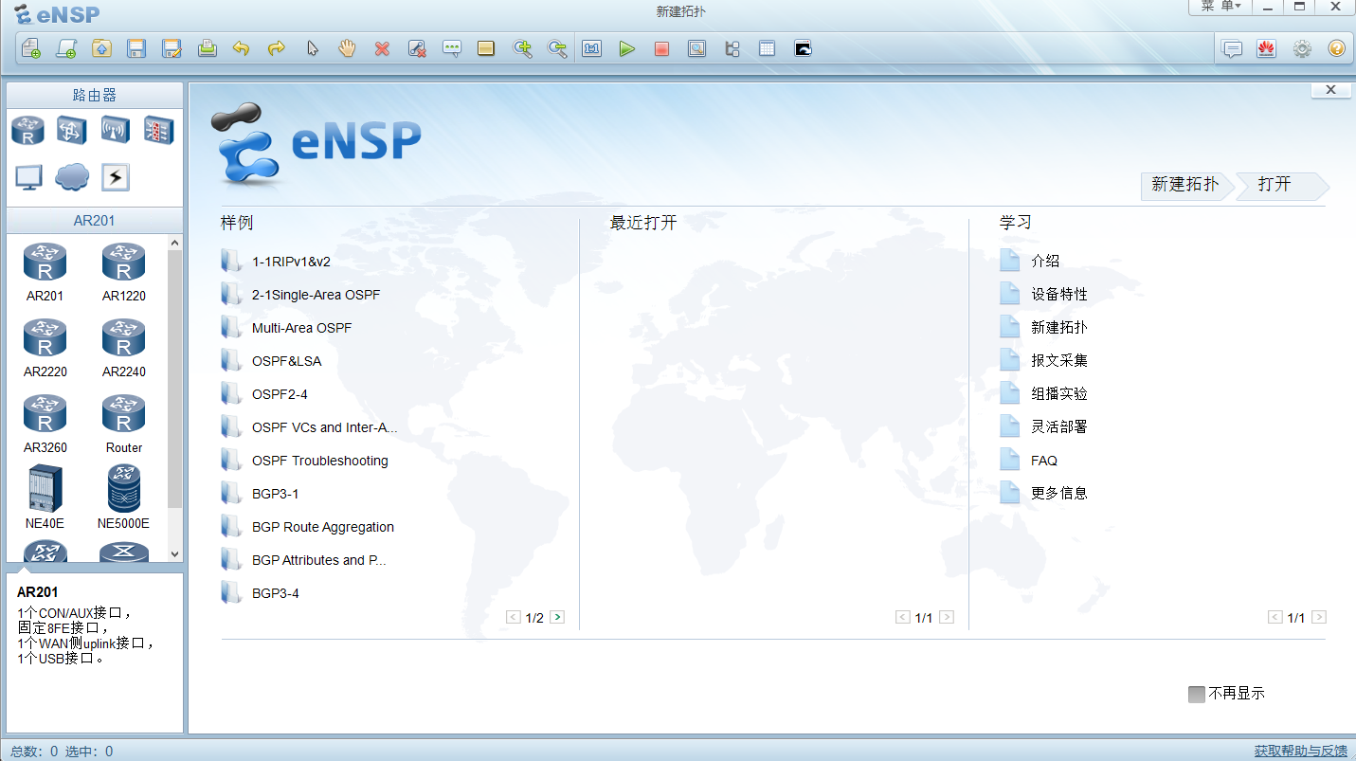Check the 不再显示 checkbox
Screen dimensions: 1356x761
[1196, 693]
